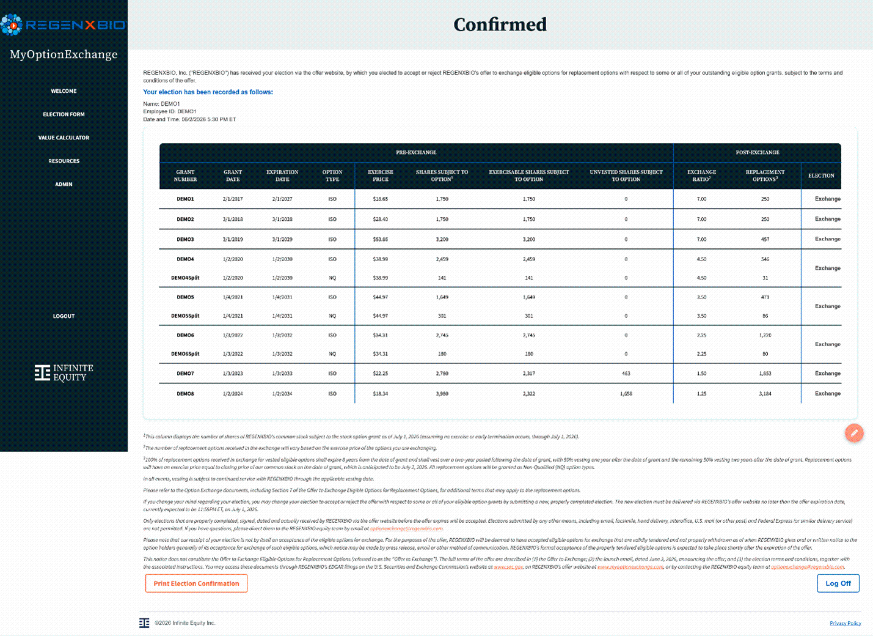Click the Replacement Options column header
Viewport: 873px width, 636px height.
(x=765, y=176)
